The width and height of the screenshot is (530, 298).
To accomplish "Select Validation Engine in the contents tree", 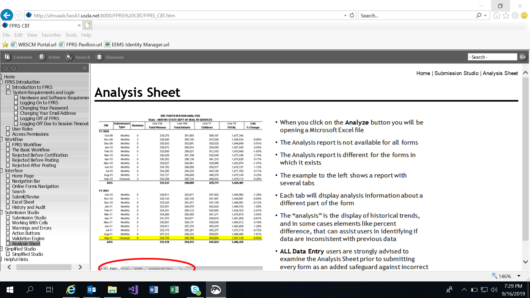I will [28, 238].
